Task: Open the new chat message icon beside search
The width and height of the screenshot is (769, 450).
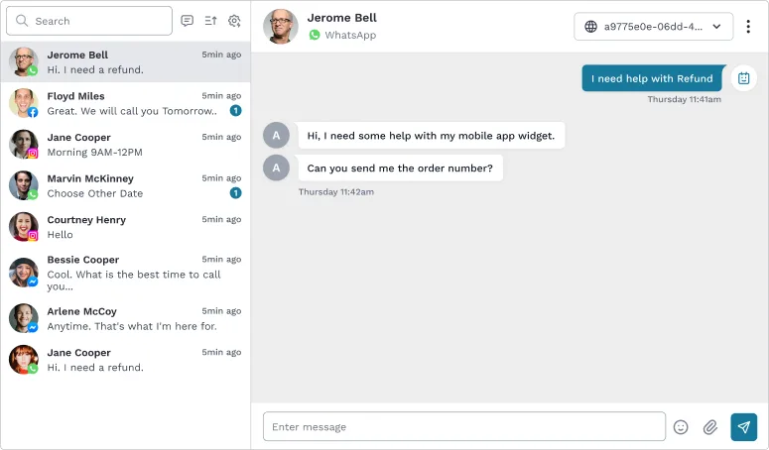Action: [x=187, y=21]
